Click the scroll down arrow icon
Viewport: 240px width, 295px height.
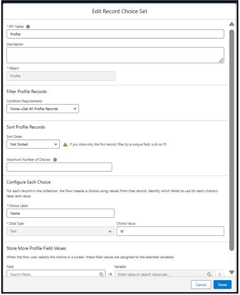[x=232, y=272]
